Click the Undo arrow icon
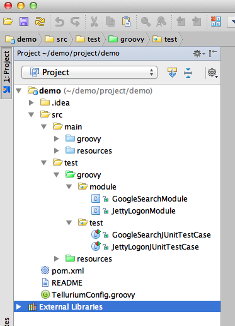The height and width of the screenshot is (326, 235). click(x=59, y=21)
